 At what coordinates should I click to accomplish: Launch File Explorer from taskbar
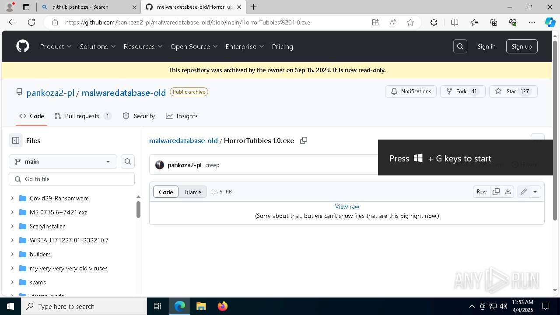(x=201, y=306)
